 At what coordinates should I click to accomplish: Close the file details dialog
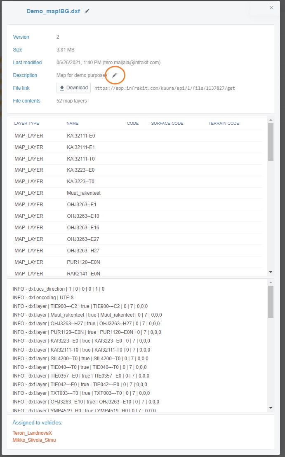point(271,7)
